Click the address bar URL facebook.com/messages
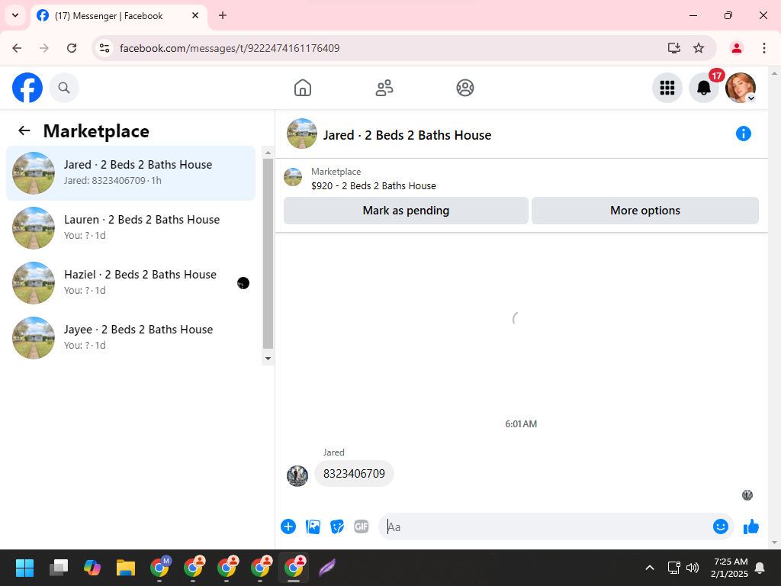 pyautogui.click(x=230, y=48)
